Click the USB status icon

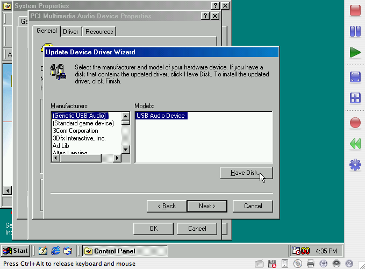(349, 264)
